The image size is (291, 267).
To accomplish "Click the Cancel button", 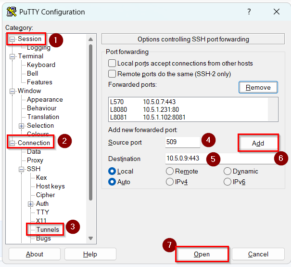I will click(258, 254).
